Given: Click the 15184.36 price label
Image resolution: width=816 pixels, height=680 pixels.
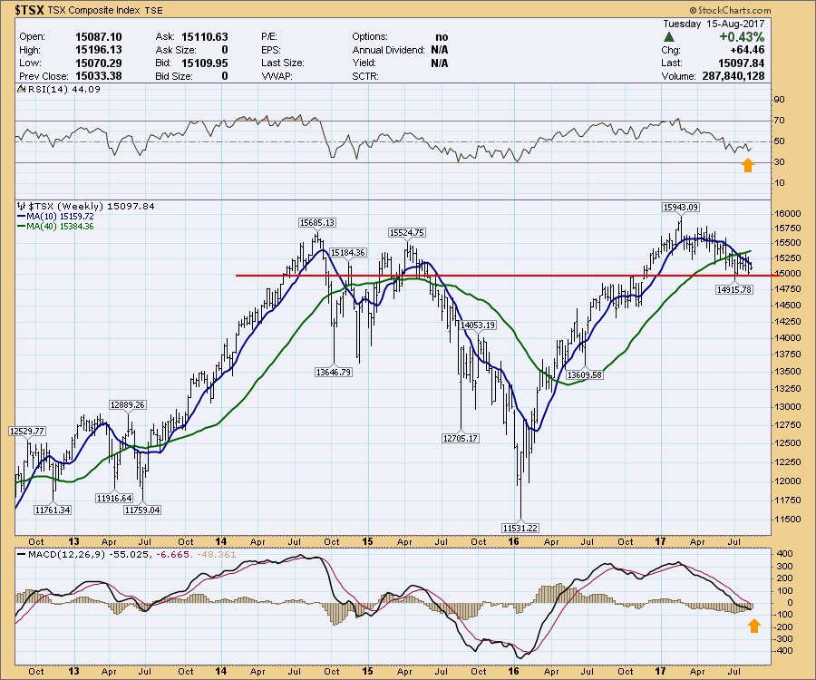Looking at the screenshot, I should tap(347, 252).
